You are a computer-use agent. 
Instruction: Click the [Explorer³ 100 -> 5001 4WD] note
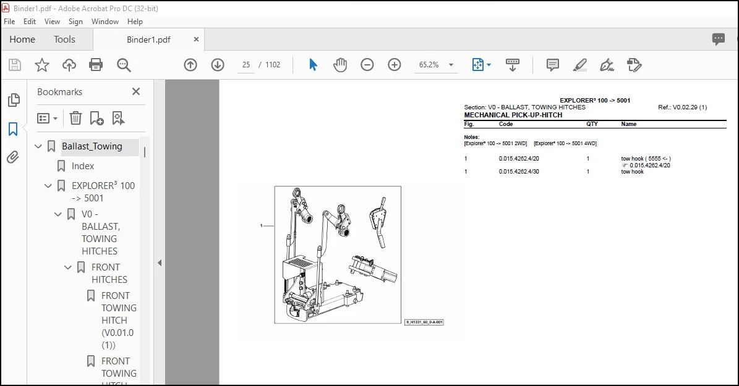(x=565, y=143)
